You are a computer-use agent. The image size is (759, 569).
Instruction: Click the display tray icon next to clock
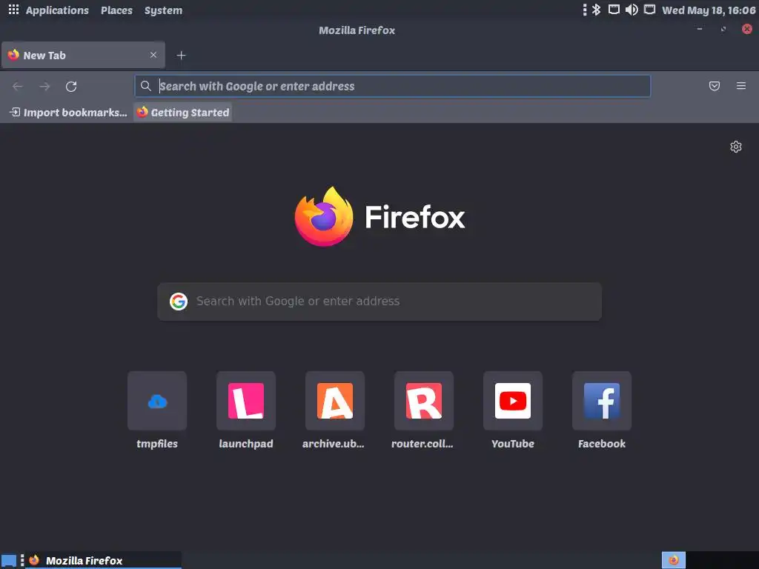pyautogui.click(x=649, y=10)
